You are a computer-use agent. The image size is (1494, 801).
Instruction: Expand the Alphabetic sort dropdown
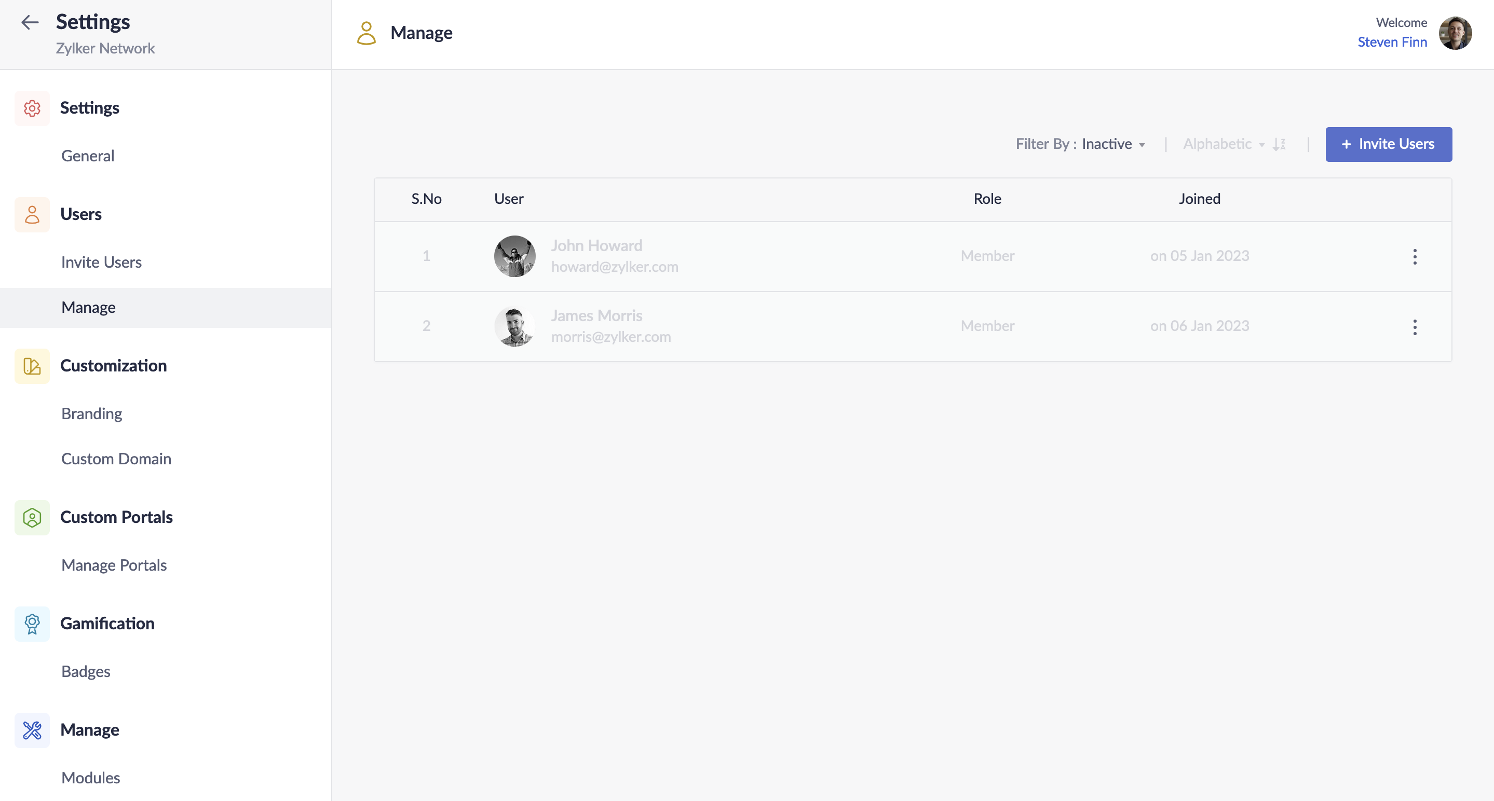tap(1223, 144)
